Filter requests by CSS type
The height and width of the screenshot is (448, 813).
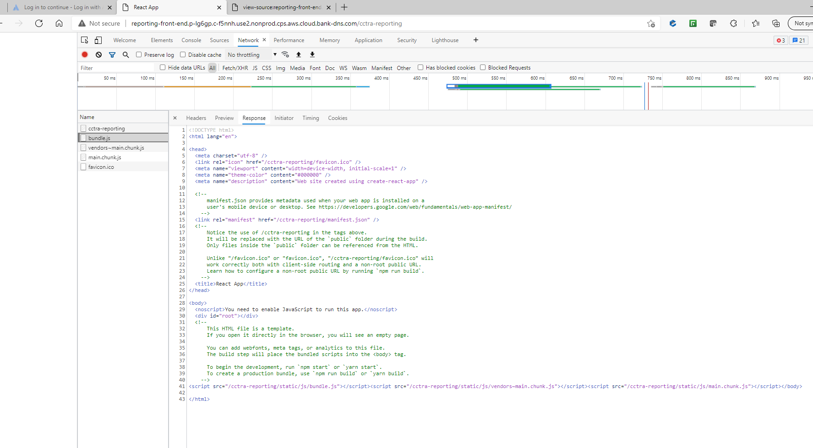tap(267, 68)
